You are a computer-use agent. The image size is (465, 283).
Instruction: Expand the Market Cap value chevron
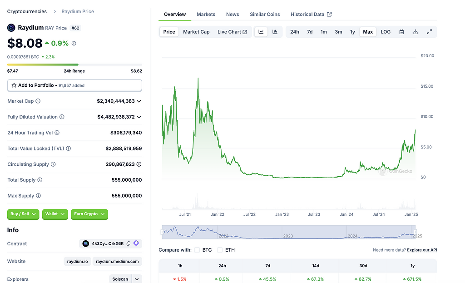tap(139, 101)
